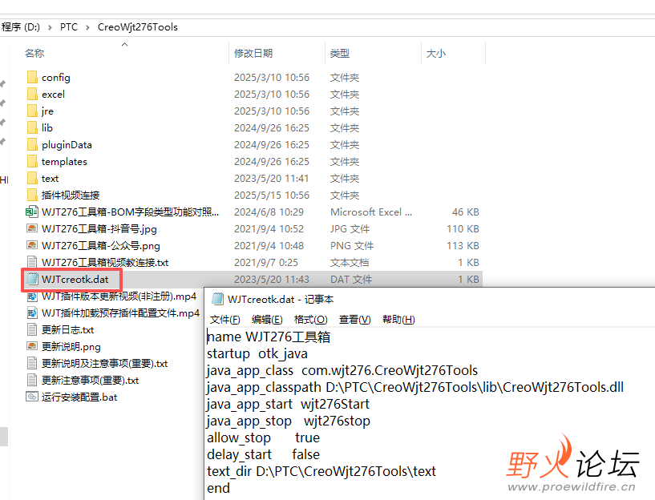Click the notepad icon of WJTcreotk.dat
The width and height of the screenshot is (655, 500).
point(32,279)
